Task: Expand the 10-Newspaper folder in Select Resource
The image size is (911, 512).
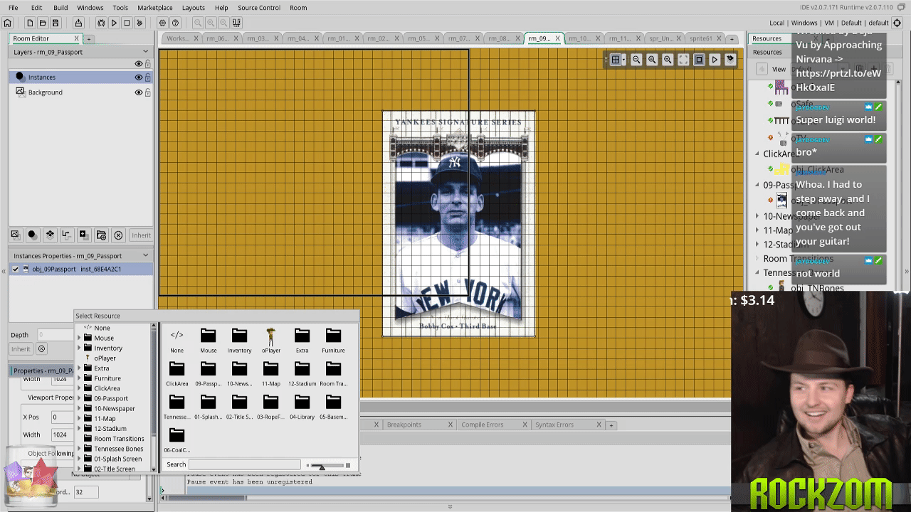Action: [x=79, y=408]
